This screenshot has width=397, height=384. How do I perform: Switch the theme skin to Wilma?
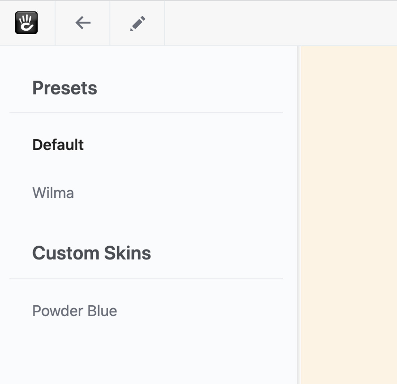click(x=53, y=193)
